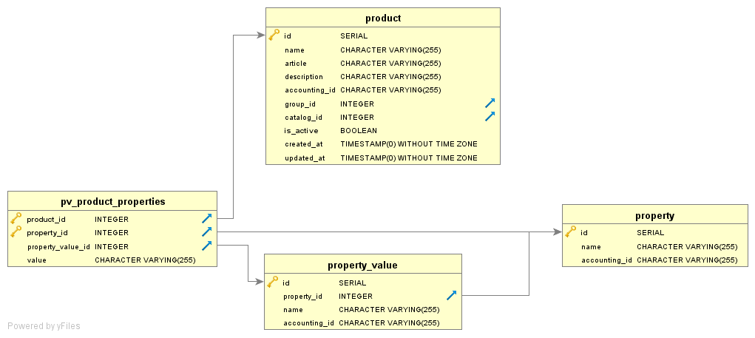This screenshot has height=338, width=755.
Task: Click the name column in property_value table
Action: (x=294, y=310)
